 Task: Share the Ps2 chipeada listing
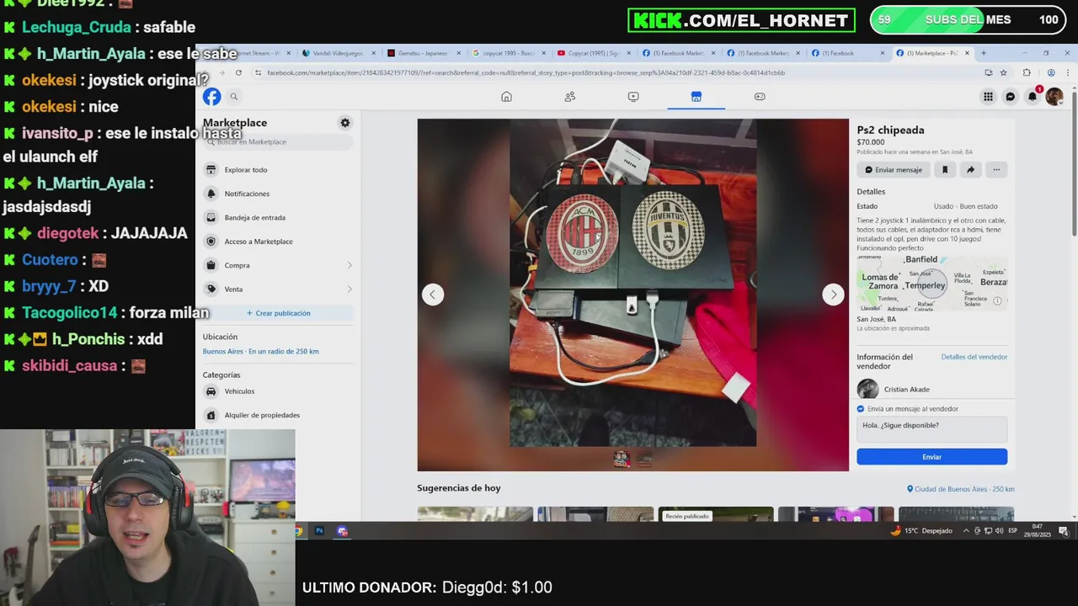[x=970, y=170]
